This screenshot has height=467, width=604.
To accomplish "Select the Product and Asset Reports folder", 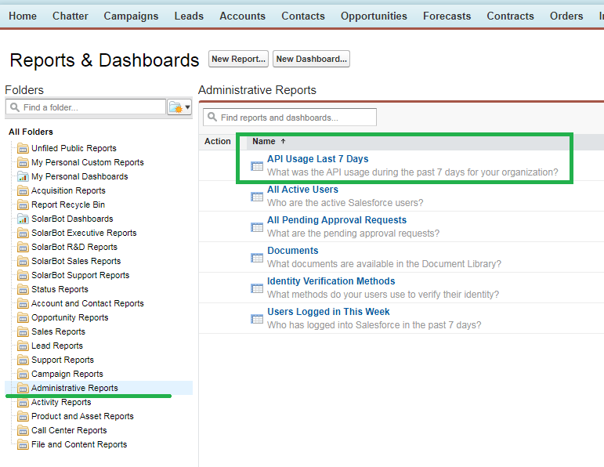I will coord(82,416).
